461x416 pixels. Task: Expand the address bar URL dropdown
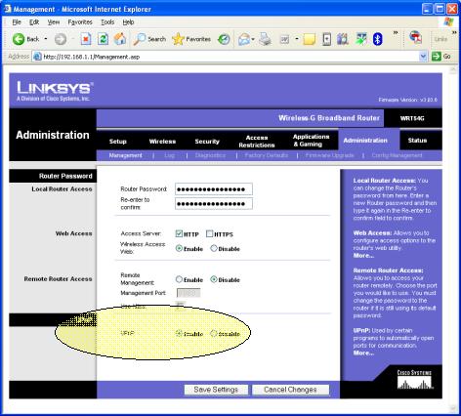[x=423, y=57]
